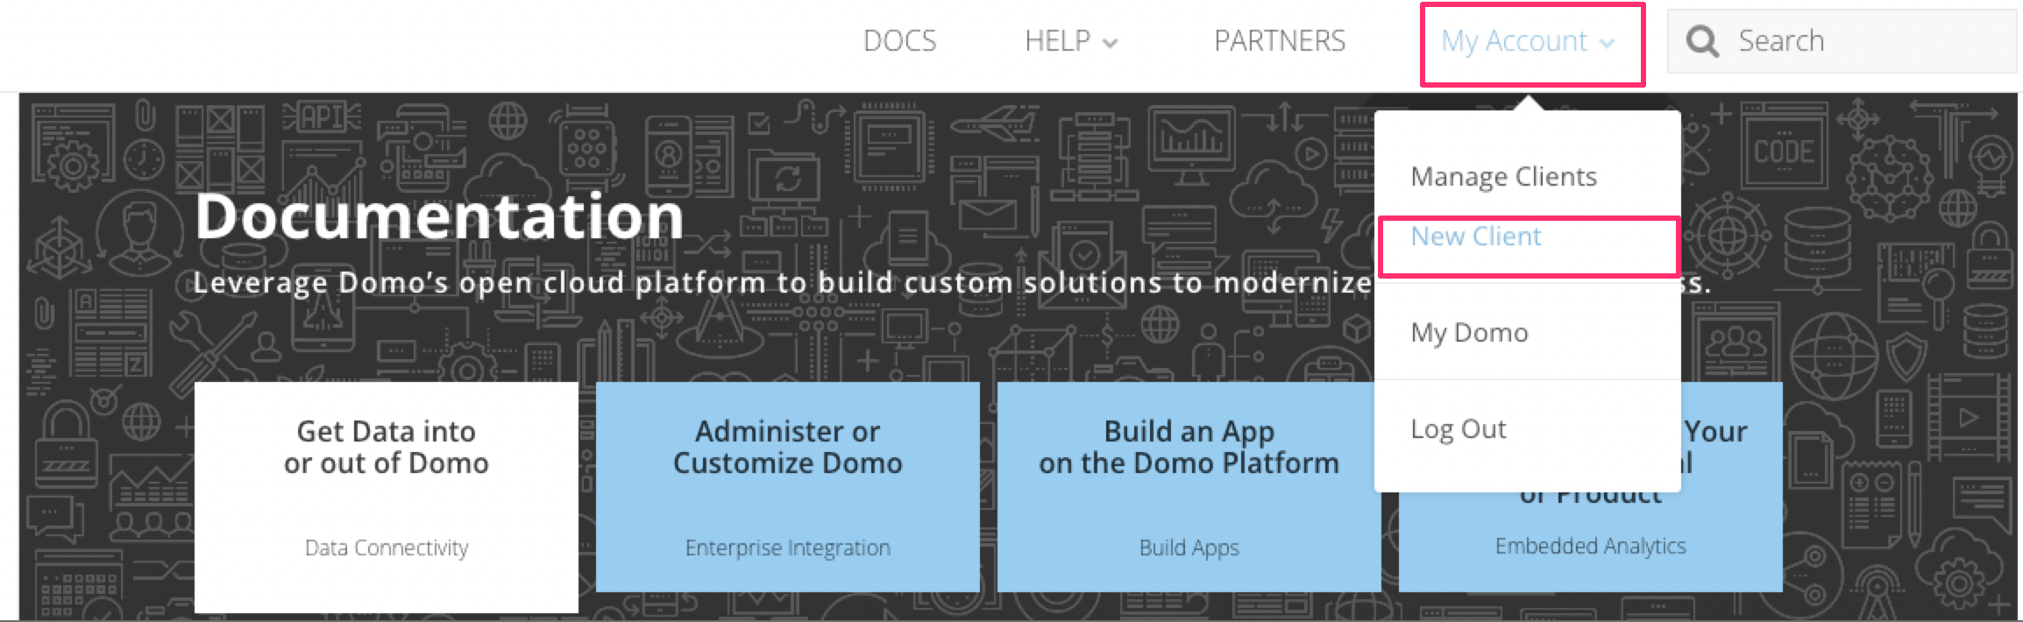Click the Build Apps subtitle
2023x622 pixels.
click(x=1189, y=548)
